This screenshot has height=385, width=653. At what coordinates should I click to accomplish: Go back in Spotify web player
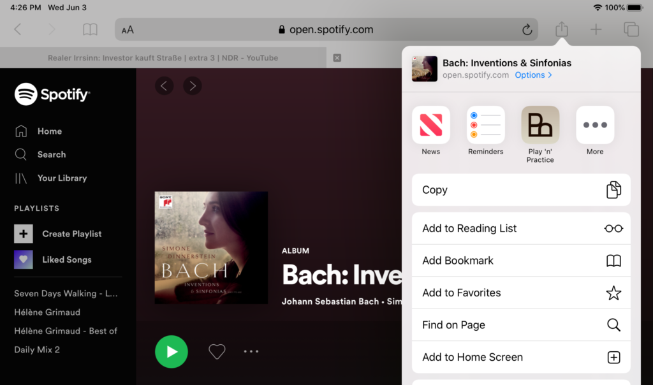[164, 86]
